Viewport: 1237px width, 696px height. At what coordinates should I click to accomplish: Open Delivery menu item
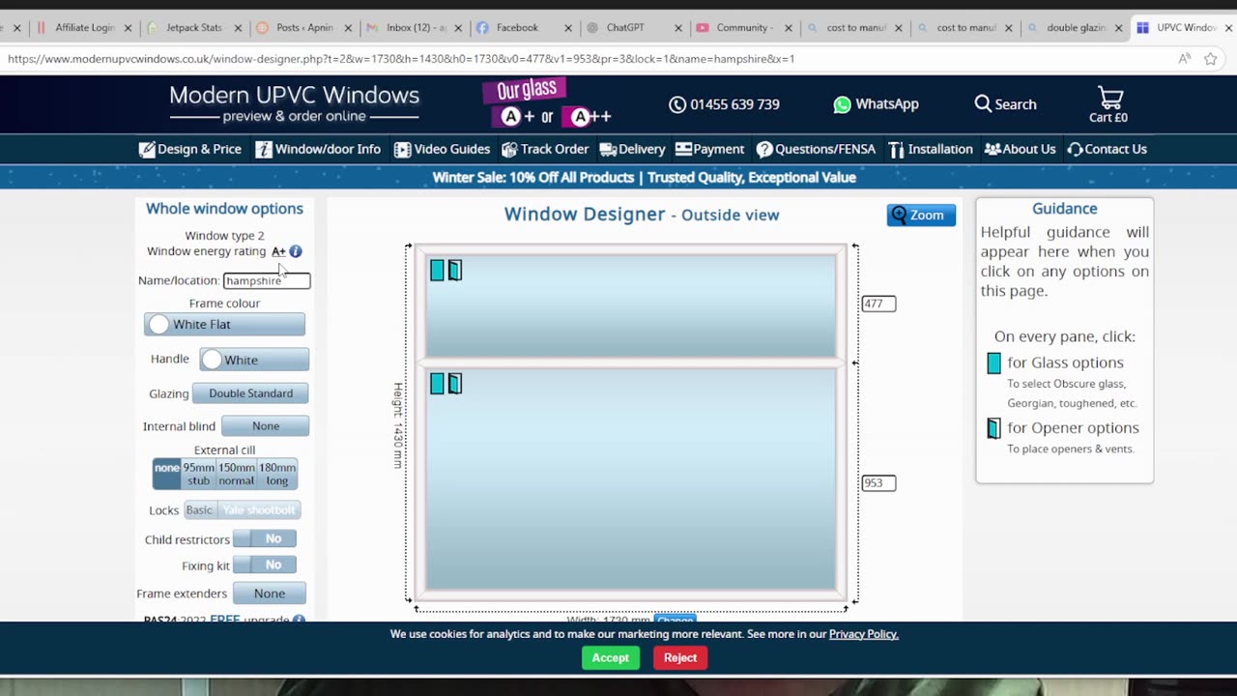(632, 149)
